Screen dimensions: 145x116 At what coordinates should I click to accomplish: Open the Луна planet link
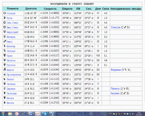click(x=9, y=18)
